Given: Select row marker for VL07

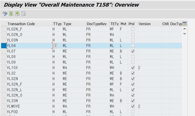Looking at the screenshot, I should [x=4, y=51].
